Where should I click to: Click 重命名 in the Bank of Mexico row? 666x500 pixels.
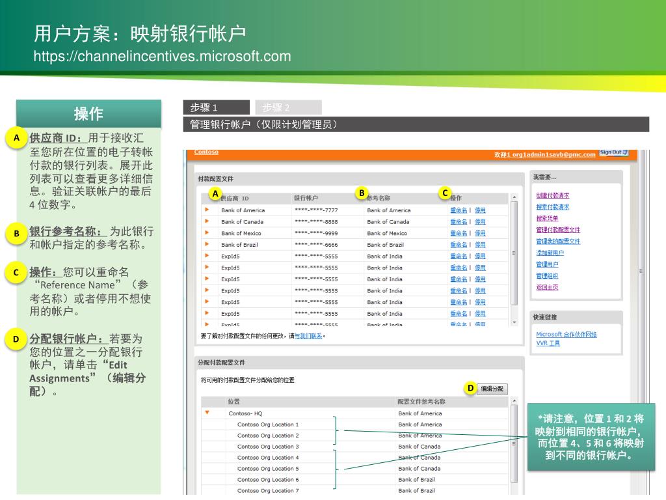tap(459, 233)
